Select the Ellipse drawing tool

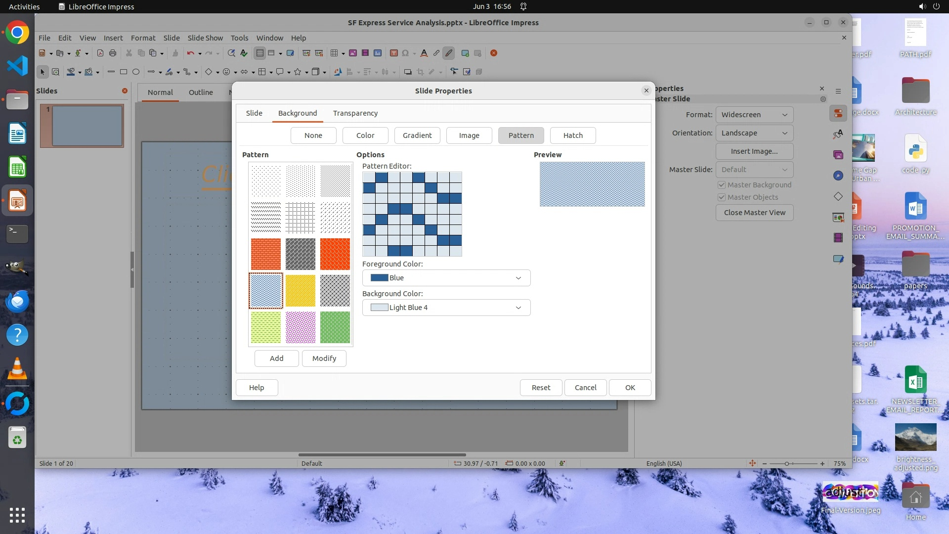[136, 72]
